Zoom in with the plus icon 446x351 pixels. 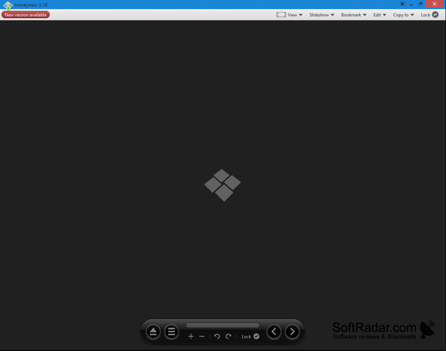tap(191, 336)
